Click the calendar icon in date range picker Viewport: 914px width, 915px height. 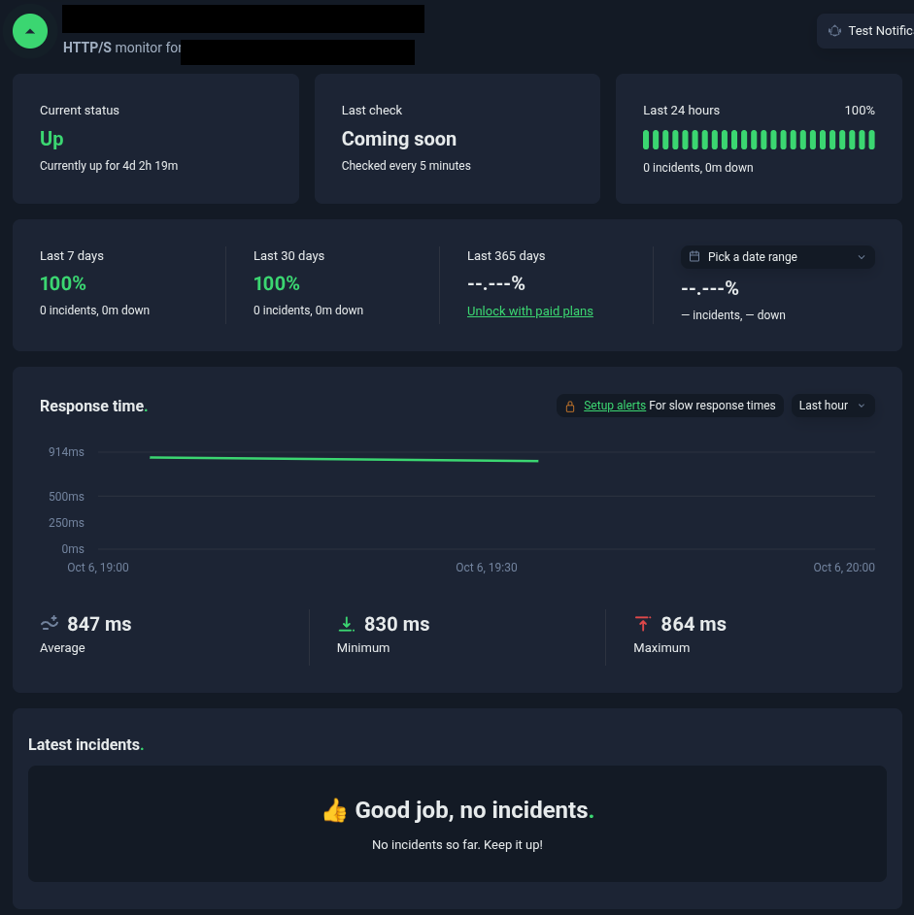tap(694, 257)
